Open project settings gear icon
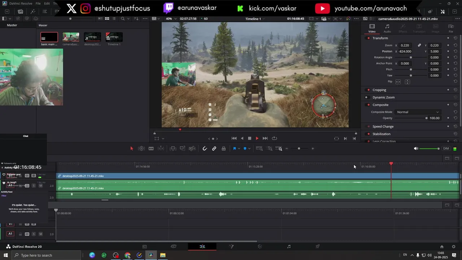 pos(454,247)
